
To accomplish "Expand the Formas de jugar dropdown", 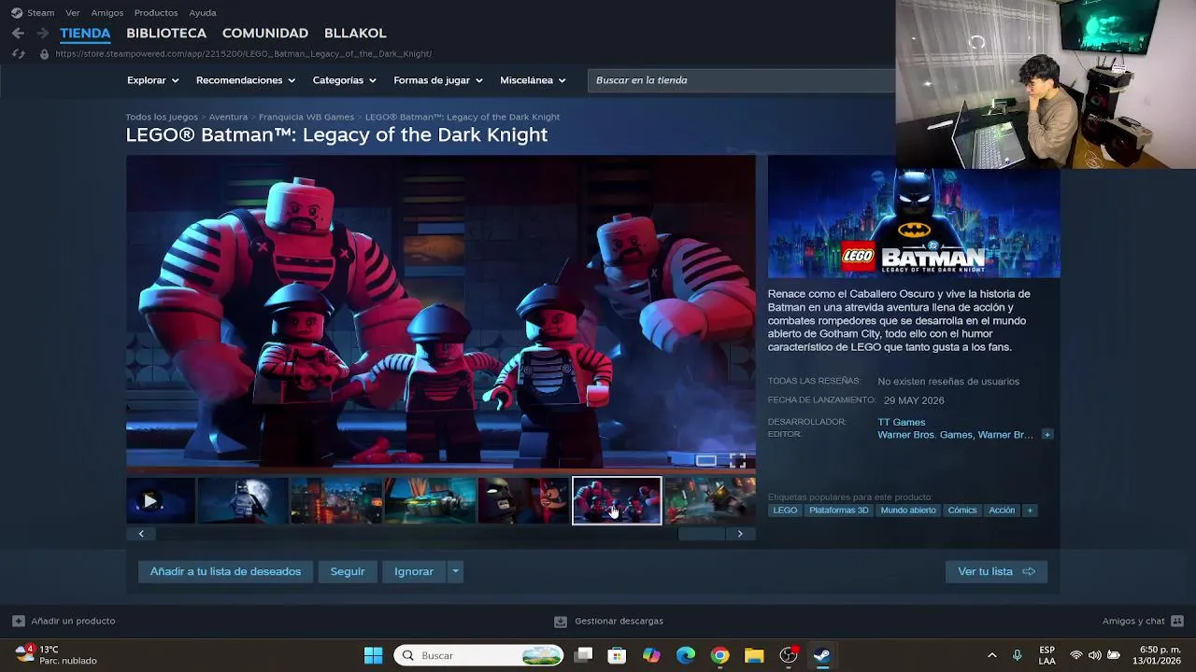I will pos(438,80).
